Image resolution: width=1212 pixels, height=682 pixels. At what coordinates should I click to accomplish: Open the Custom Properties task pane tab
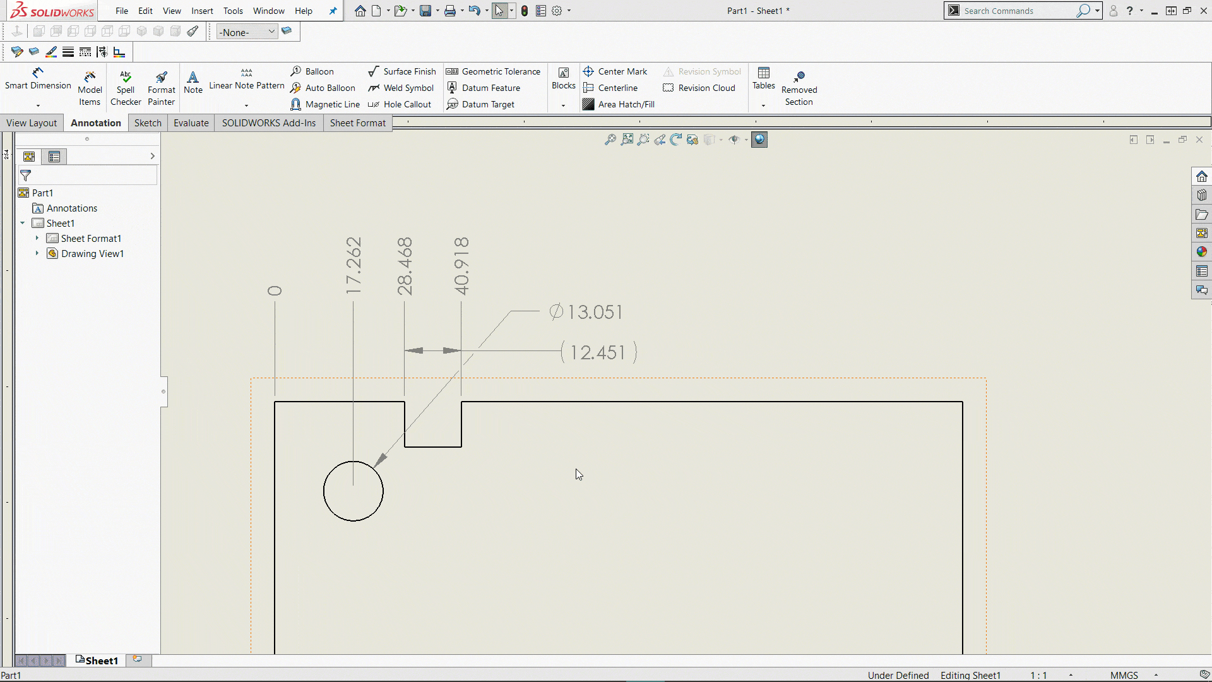tap(1201, 271)
